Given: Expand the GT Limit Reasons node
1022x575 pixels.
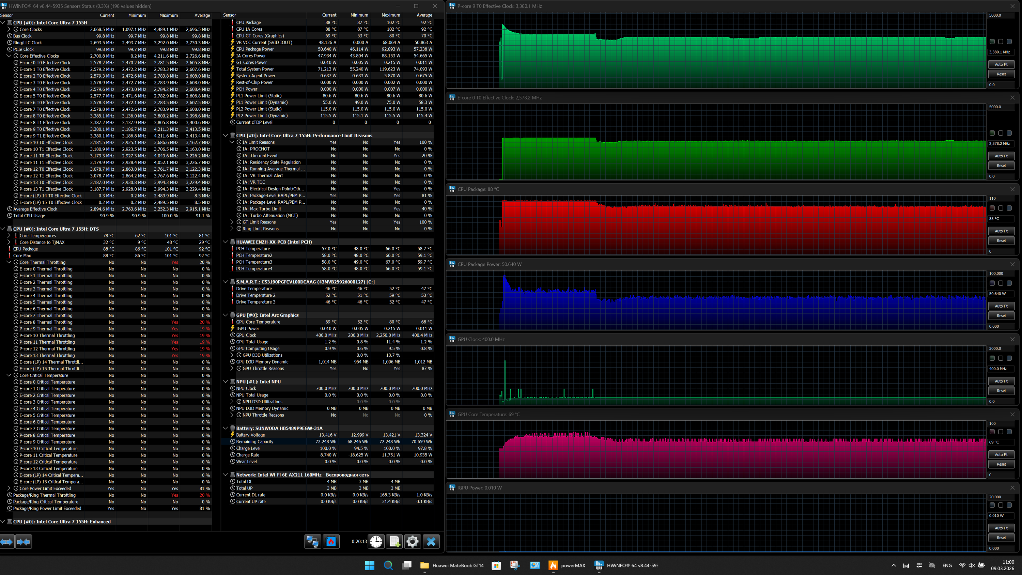Looking at the screenshot, I should tap(232, 222).
